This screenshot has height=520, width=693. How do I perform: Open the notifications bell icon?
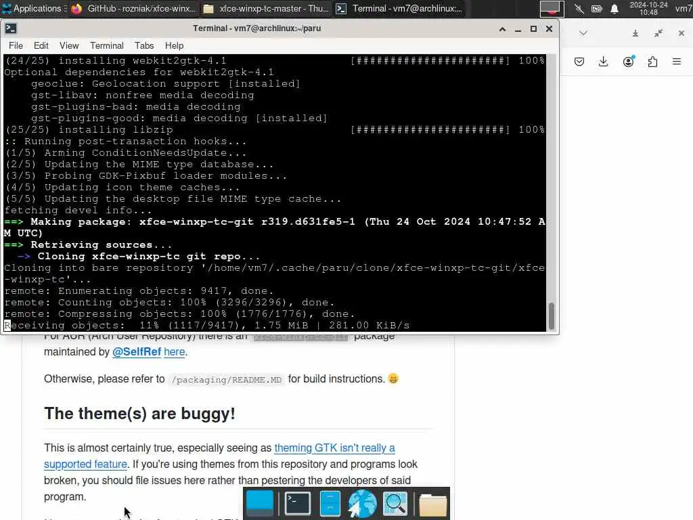(614, 8)
